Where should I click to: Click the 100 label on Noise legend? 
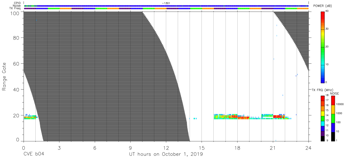(x=338, y=122)
